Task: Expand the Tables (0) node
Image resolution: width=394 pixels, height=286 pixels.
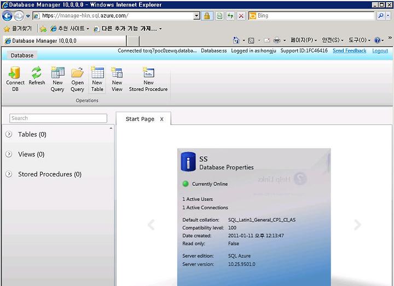Action: 9,134
